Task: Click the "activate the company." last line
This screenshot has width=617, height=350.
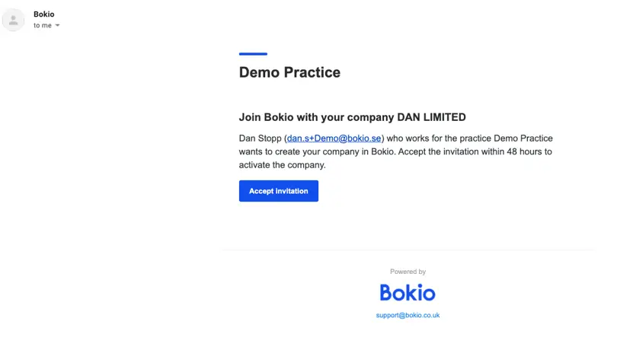Action: [x=282, y=164]
